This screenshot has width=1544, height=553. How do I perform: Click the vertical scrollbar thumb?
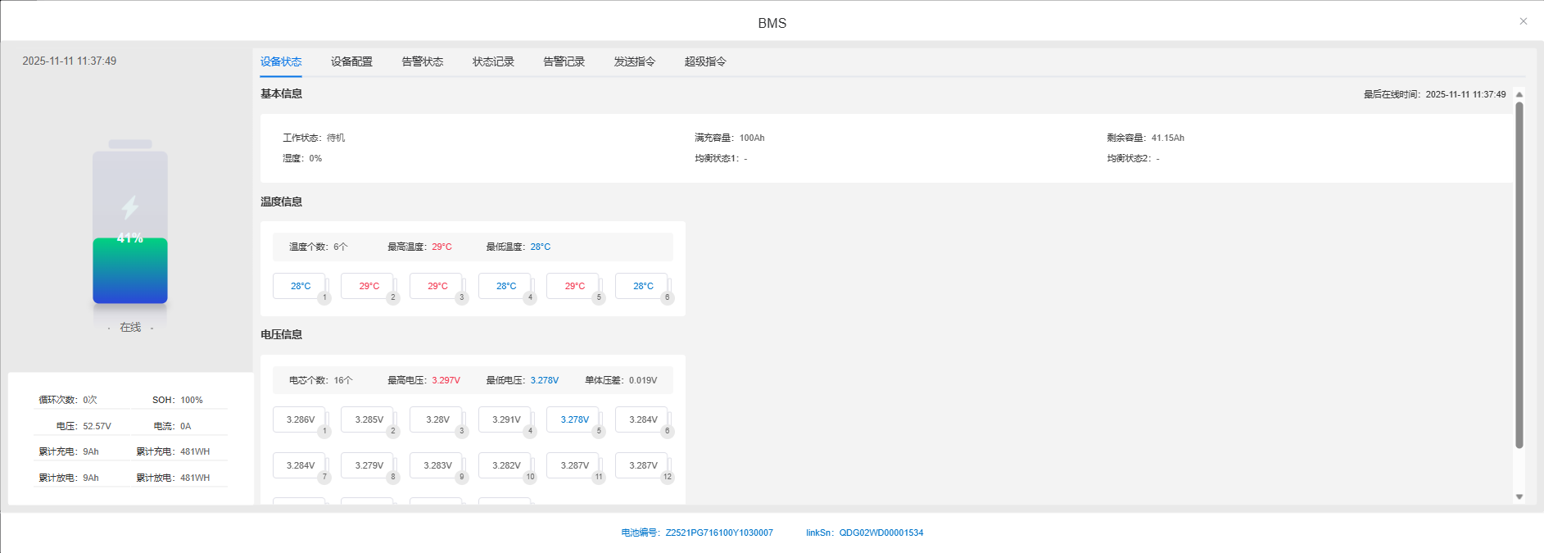pos(1519,274)
